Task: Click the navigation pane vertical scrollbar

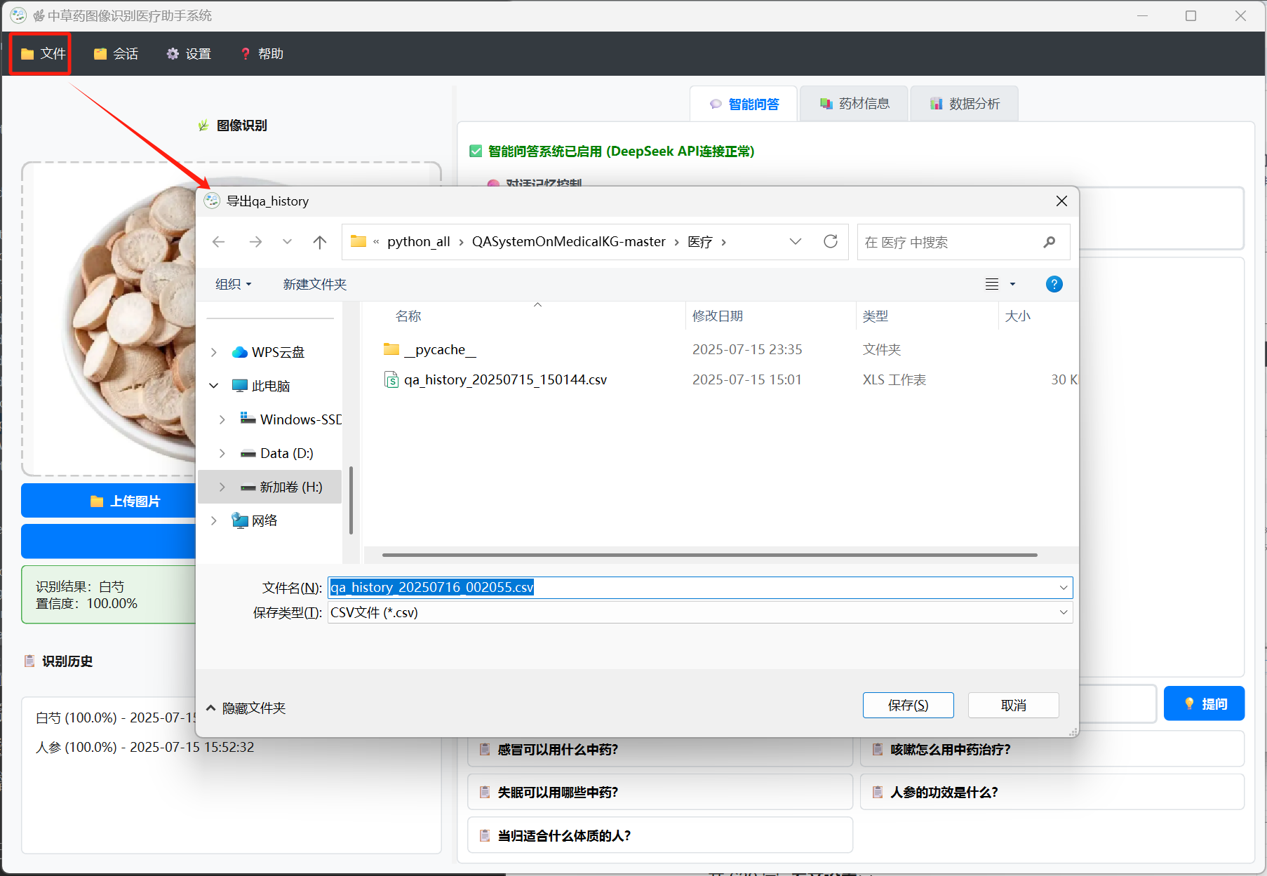Action: [x=351, y=500]
